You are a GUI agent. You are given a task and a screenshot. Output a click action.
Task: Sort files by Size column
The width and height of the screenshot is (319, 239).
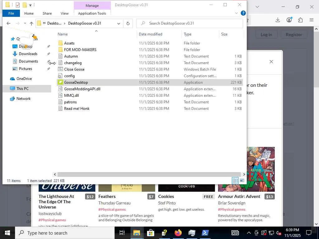pos(224,34)
